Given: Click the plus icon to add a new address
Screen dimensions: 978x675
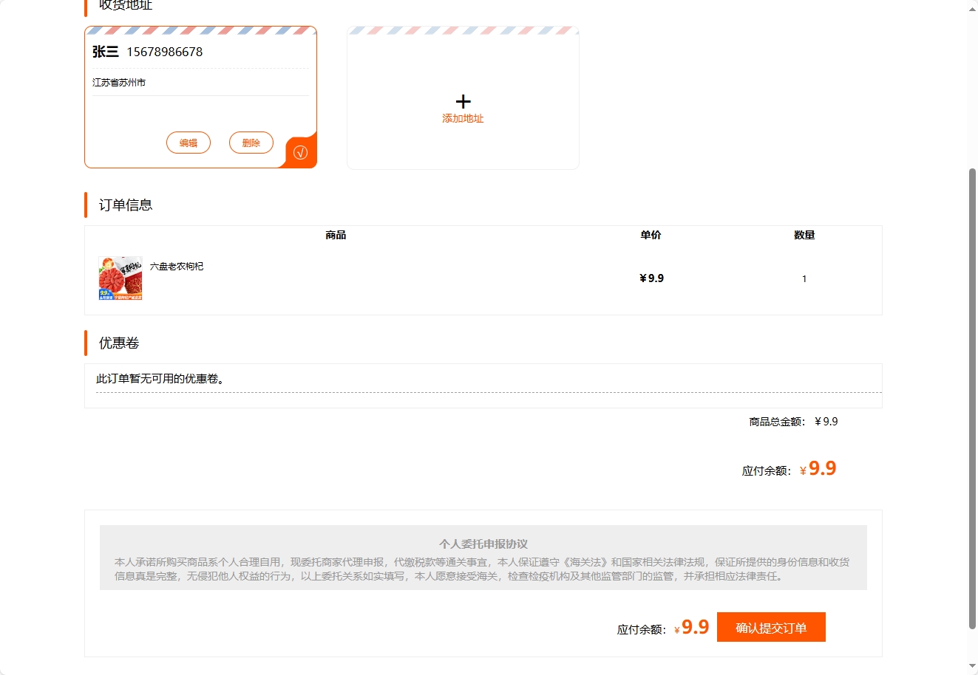Looking at the screenshot, I should 463,101.
